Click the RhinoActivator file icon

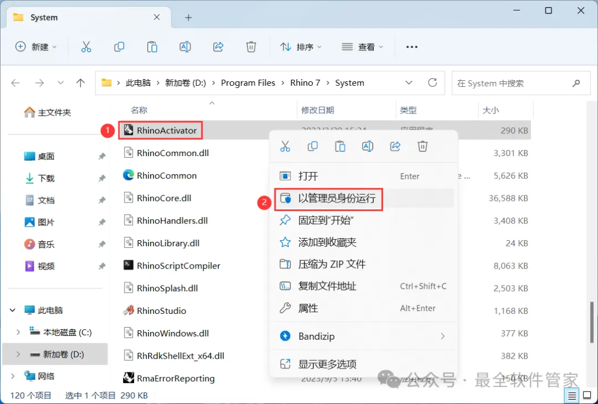[x=128, y=131]
